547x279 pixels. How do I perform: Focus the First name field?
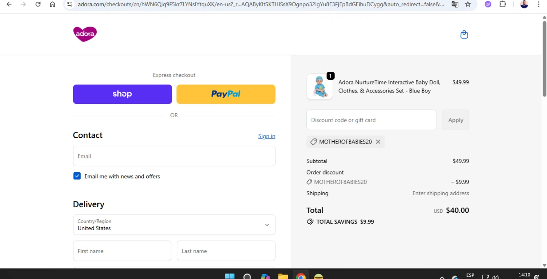(122, 251)
